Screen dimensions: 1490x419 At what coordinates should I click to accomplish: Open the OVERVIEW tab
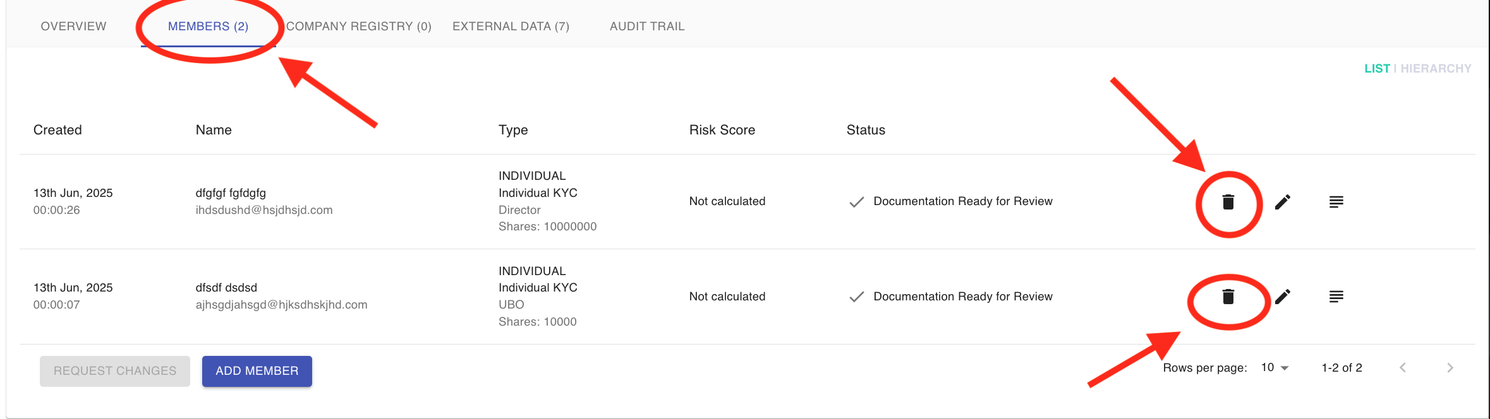[x=73, y=27]
